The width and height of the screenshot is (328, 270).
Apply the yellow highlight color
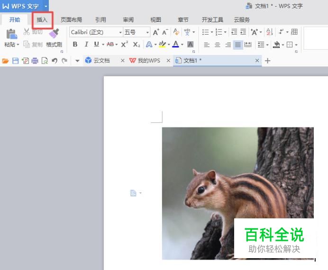(162, 45)
